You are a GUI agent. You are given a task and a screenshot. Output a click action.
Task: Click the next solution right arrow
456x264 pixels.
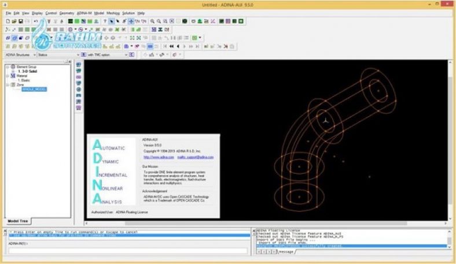pos(185,46)
